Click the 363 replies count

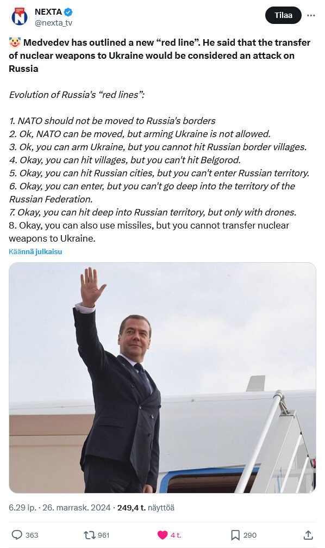pyautogui.click(x=32, y=535)
